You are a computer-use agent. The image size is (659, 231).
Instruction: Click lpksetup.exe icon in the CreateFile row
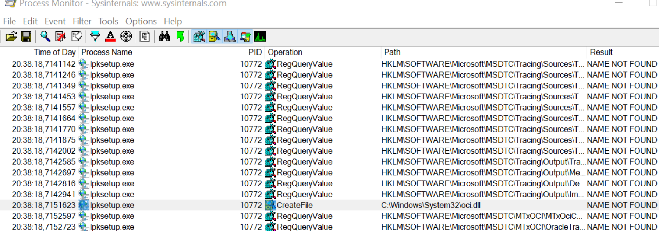pos(84,205)
